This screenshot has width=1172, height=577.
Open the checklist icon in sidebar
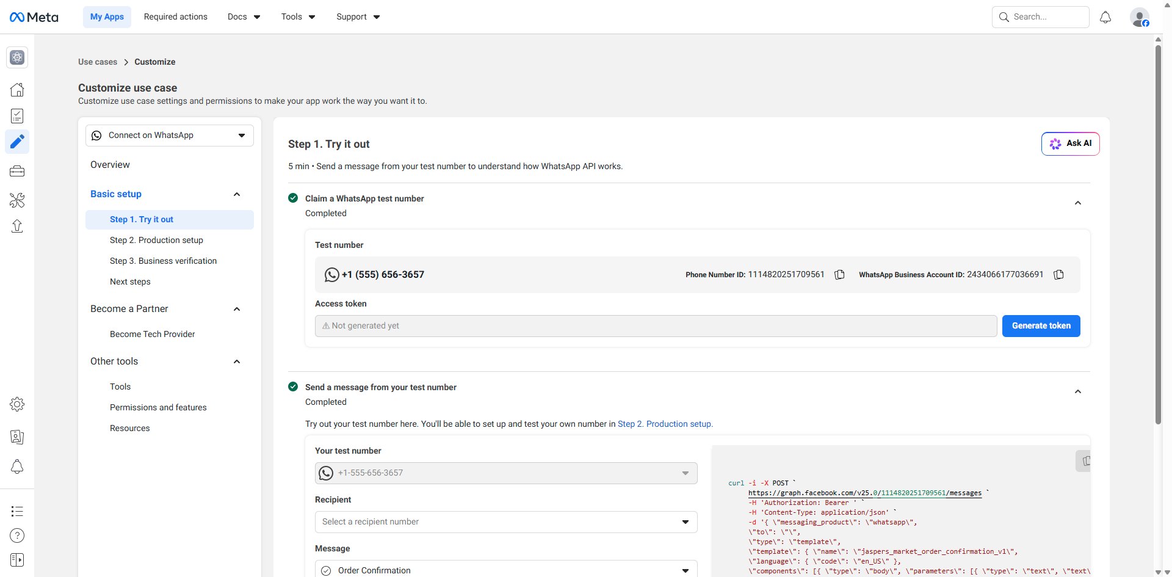17,116
